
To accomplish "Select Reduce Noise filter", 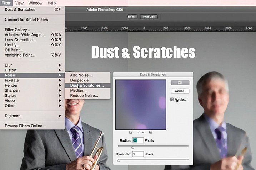I will point(84,96).
